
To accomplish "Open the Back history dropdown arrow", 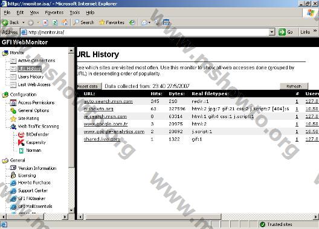I will tap(23, 22).
